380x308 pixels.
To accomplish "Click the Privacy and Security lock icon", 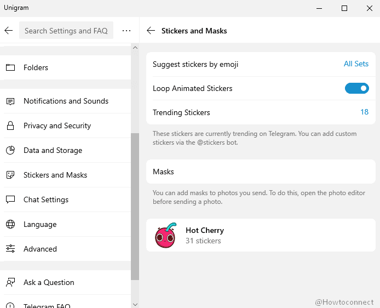I will click(x=10, y=126).
